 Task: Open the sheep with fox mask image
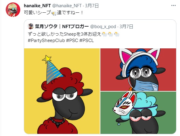tap(138, 113)
